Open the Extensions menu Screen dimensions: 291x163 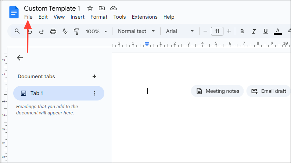pos(144,17)
